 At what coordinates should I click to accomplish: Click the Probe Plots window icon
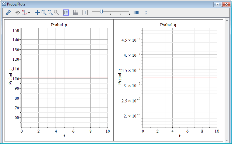click(x=4, y=4)
